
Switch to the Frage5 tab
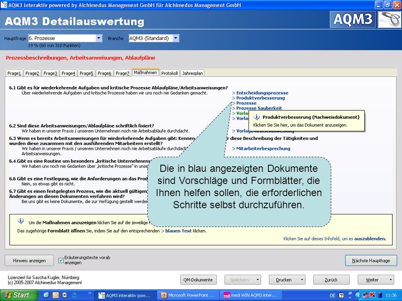[x=86, y=73]
